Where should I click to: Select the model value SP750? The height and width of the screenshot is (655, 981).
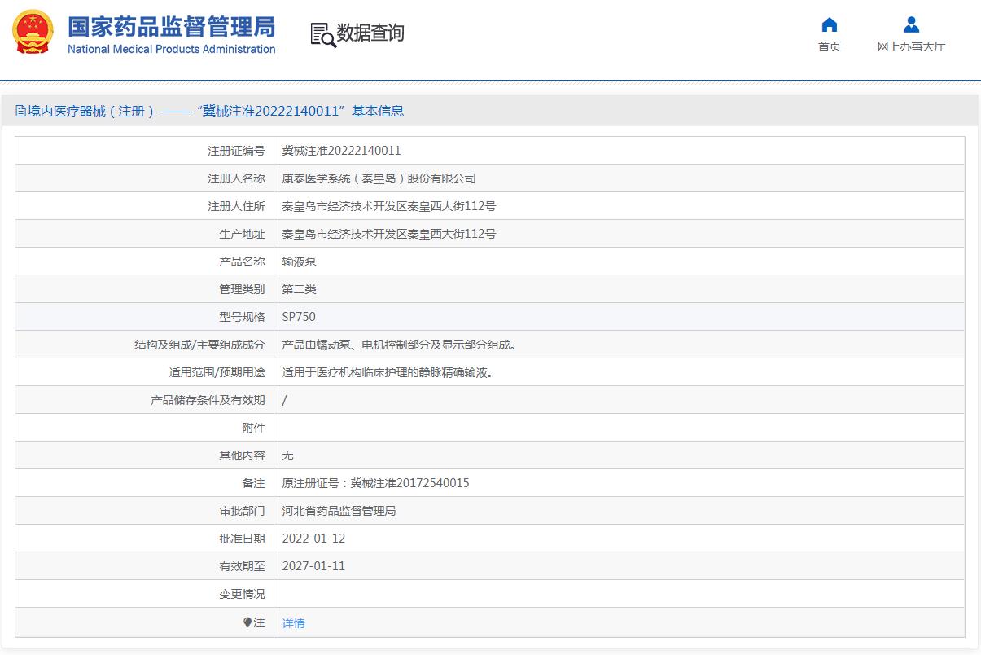coord(299,317)
